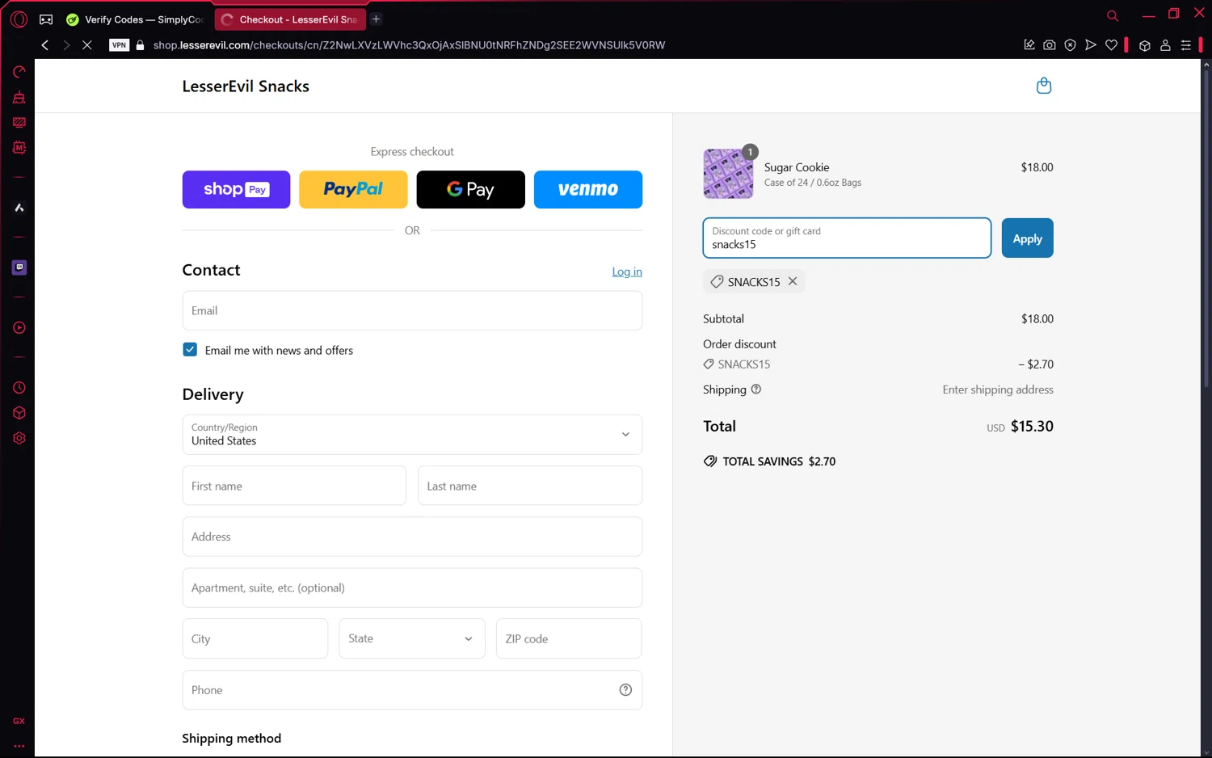Image resolution: width=1212 pixels, height=758 pixels.
Task: Pay with Shop Pay
Action: [x=236, y=189]
